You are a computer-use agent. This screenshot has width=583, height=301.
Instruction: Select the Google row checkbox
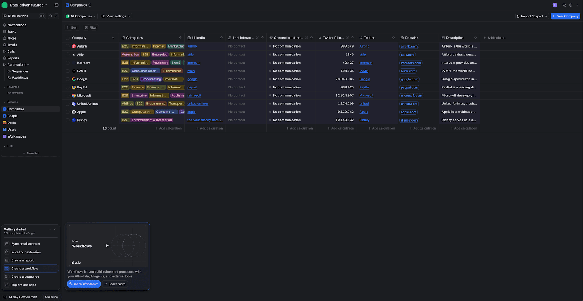coord(67,79)
